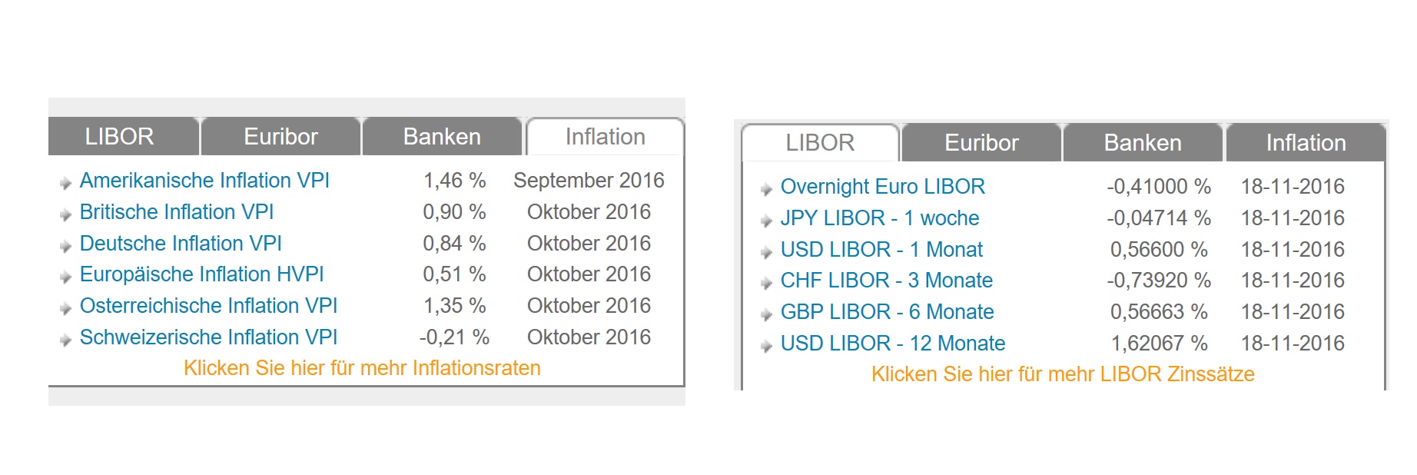Click the arrow icon beside Amerikanische Inflation VPI
This screenshot has height=475, width=1417.
[x=65, y=181]
